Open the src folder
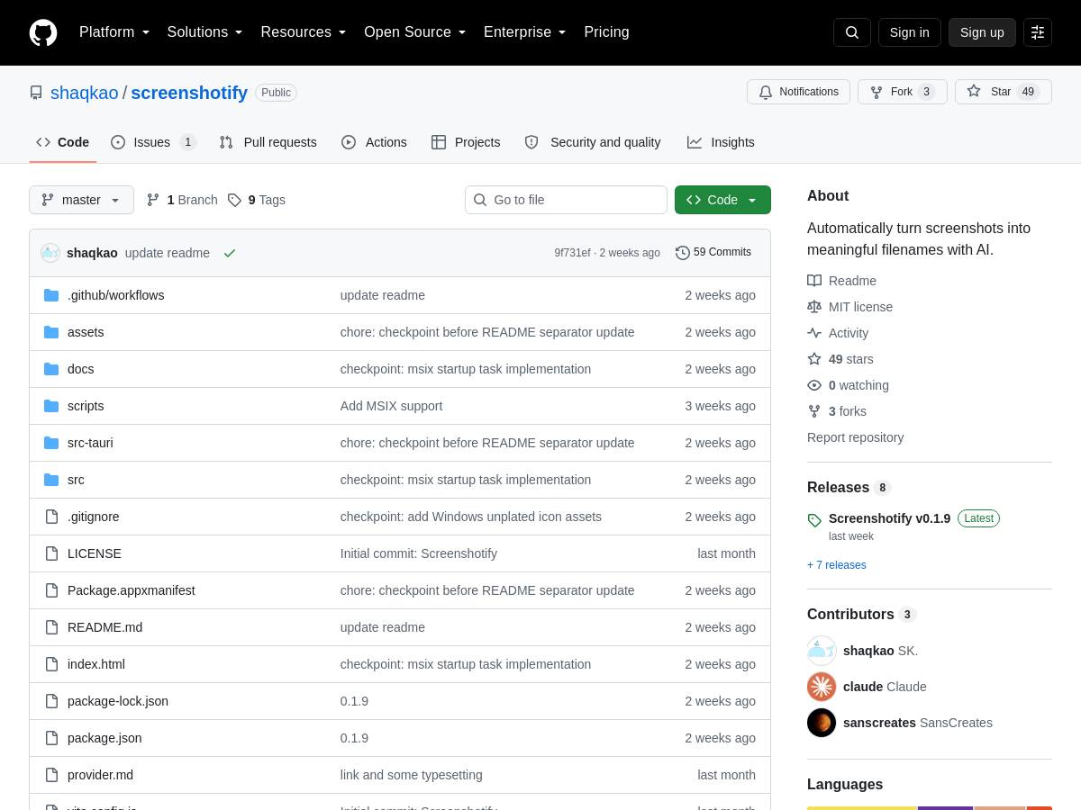Viewport: 1081px width, 810px height. click(76, 480)
